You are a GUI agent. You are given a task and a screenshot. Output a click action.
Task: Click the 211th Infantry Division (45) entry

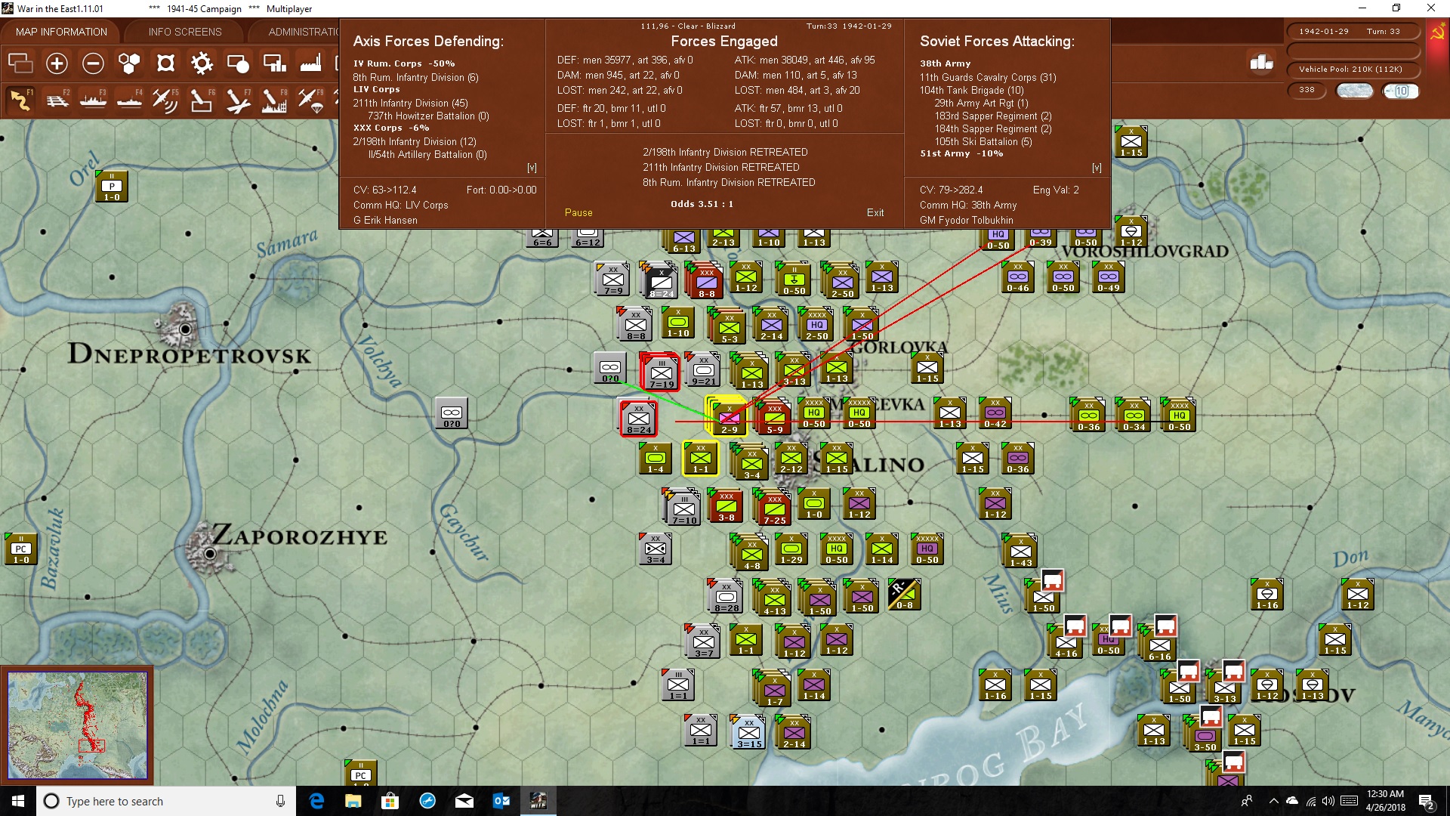411,103
